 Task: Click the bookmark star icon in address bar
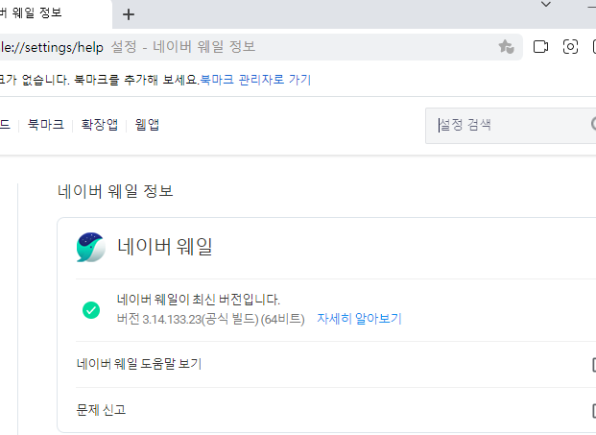click(506, 46)
